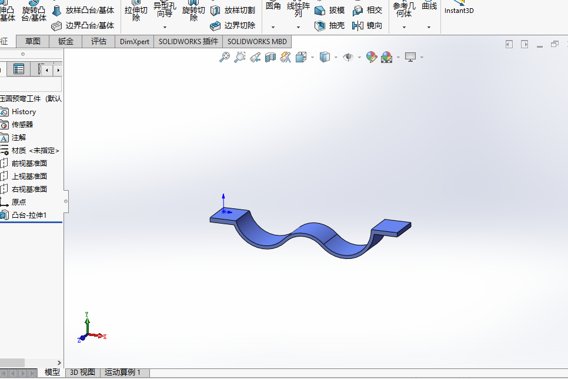Switch to 评估 tab

pyautogui.click(x=99, y=41)
